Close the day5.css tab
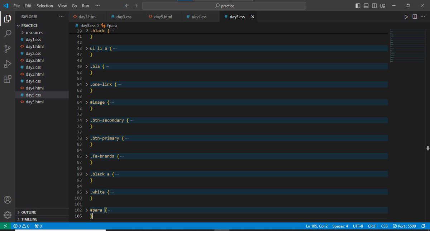This screenshot has width=430, height=231. (253, 17)
